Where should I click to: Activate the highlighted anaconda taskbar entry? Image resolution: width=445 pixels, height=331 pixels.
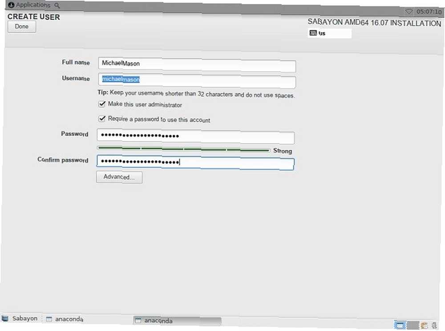(x=178, y=320)
